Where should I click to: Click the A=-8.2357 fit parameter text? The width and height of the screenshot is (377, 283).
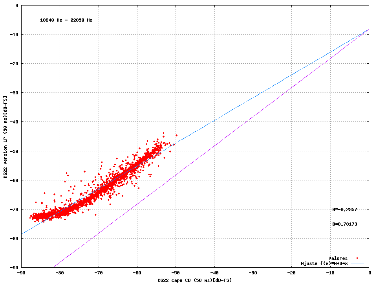pyautogui.click(x=344, y=209)
